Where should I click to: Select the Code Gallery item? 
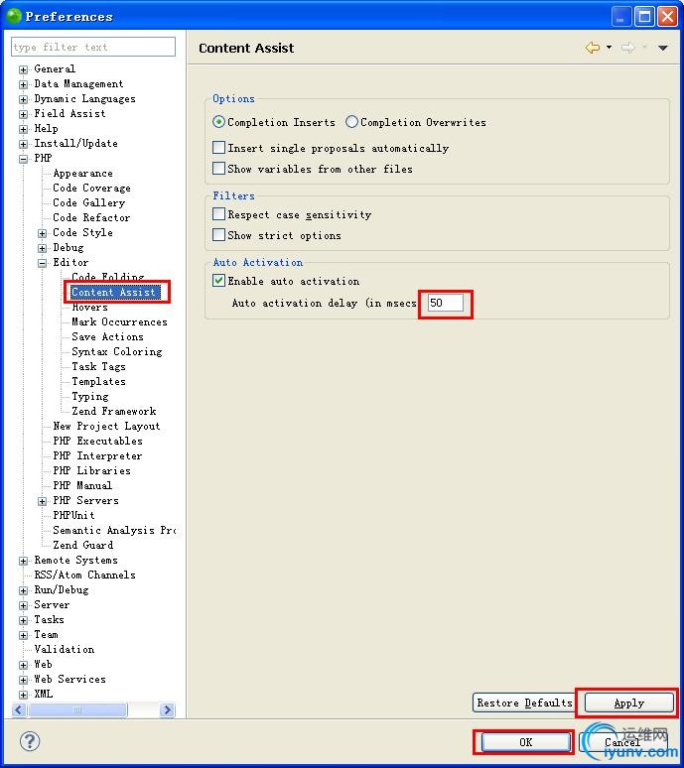[88, 202]
